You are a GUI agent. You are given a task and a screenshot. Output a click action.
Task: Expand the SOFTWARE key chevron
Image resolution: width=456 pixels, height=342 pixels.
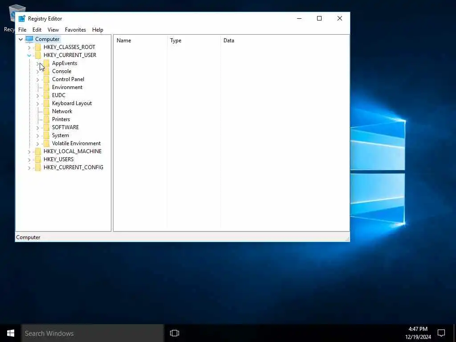(x=37, y=127)
